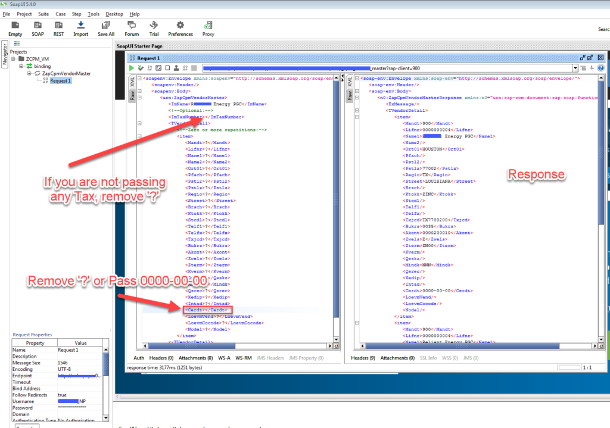Viewport: 610px width, 428px height.
Task: Click the clone request stamp icon
Action: (176, 68)
